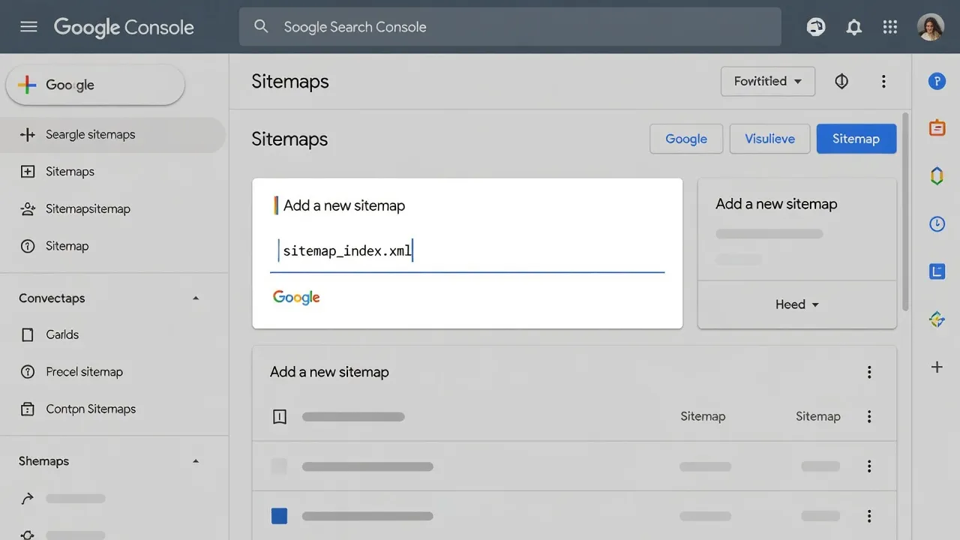Click the Google logo in sitemap card
Viewport: 960px width, 540px height.
tap(296, 298)
